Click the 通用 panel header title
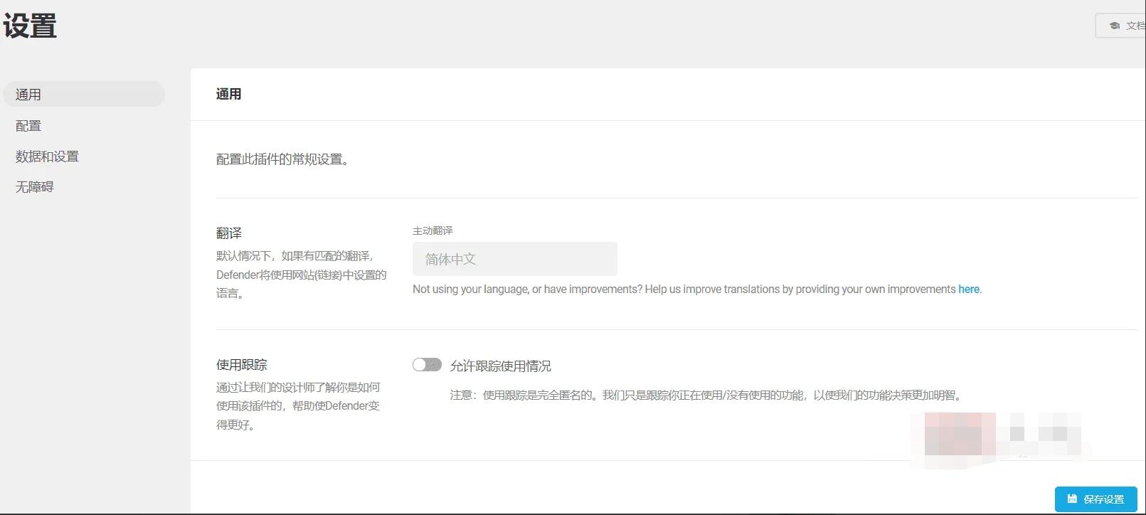Viewport: 1146px width, 515px height. (x=228, y=94)
